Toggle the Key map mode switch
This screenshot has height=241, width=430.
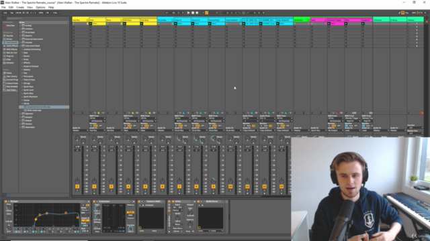(407, 13)
